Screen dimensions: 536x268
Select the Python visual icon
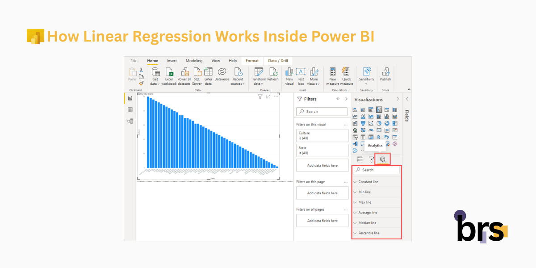387,137
